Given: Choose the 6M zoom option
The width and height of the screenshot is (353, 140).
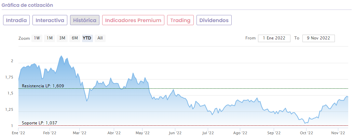Looking at the screenshot, I should (75, 38).
